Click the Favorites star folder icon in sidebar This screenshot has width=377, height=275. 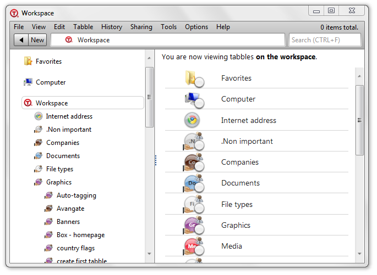pos(28,61)
